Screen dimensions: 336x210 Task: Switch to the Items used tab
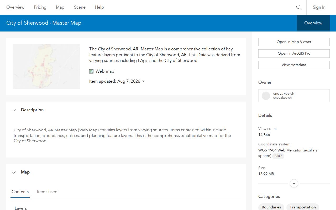click(47, 192)
